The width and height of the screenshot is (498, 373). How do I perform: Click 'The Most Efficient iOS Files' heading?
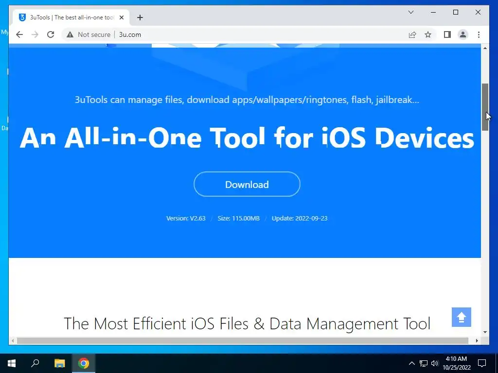coord(247,324)
